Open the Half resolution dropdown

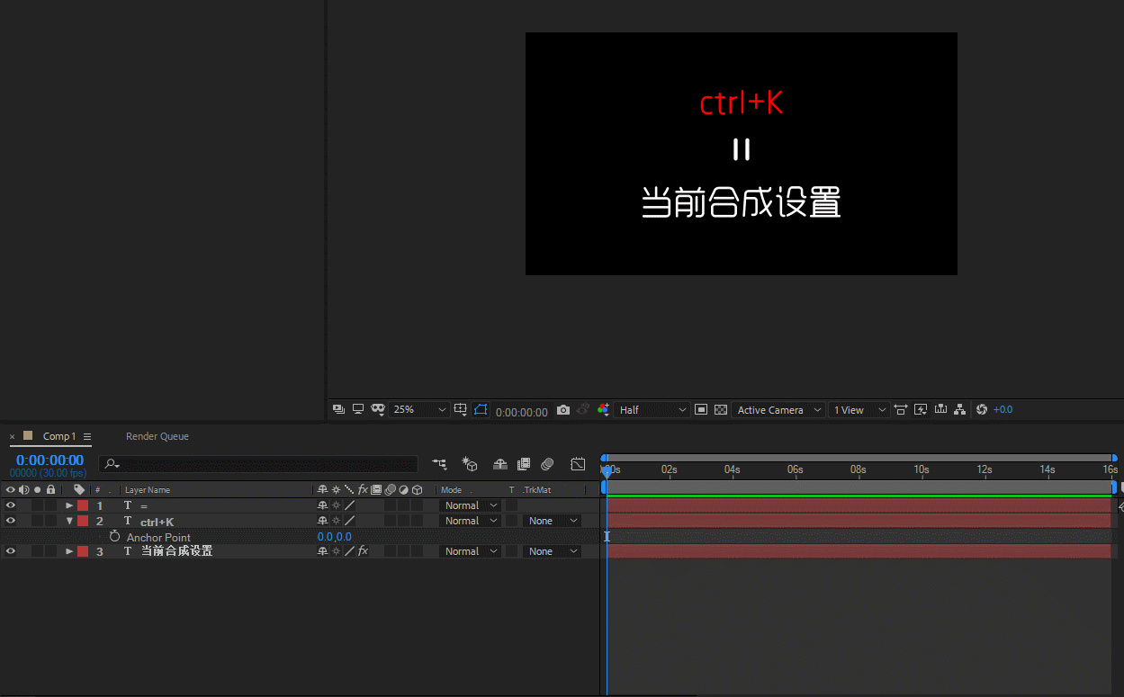point(652,409)
